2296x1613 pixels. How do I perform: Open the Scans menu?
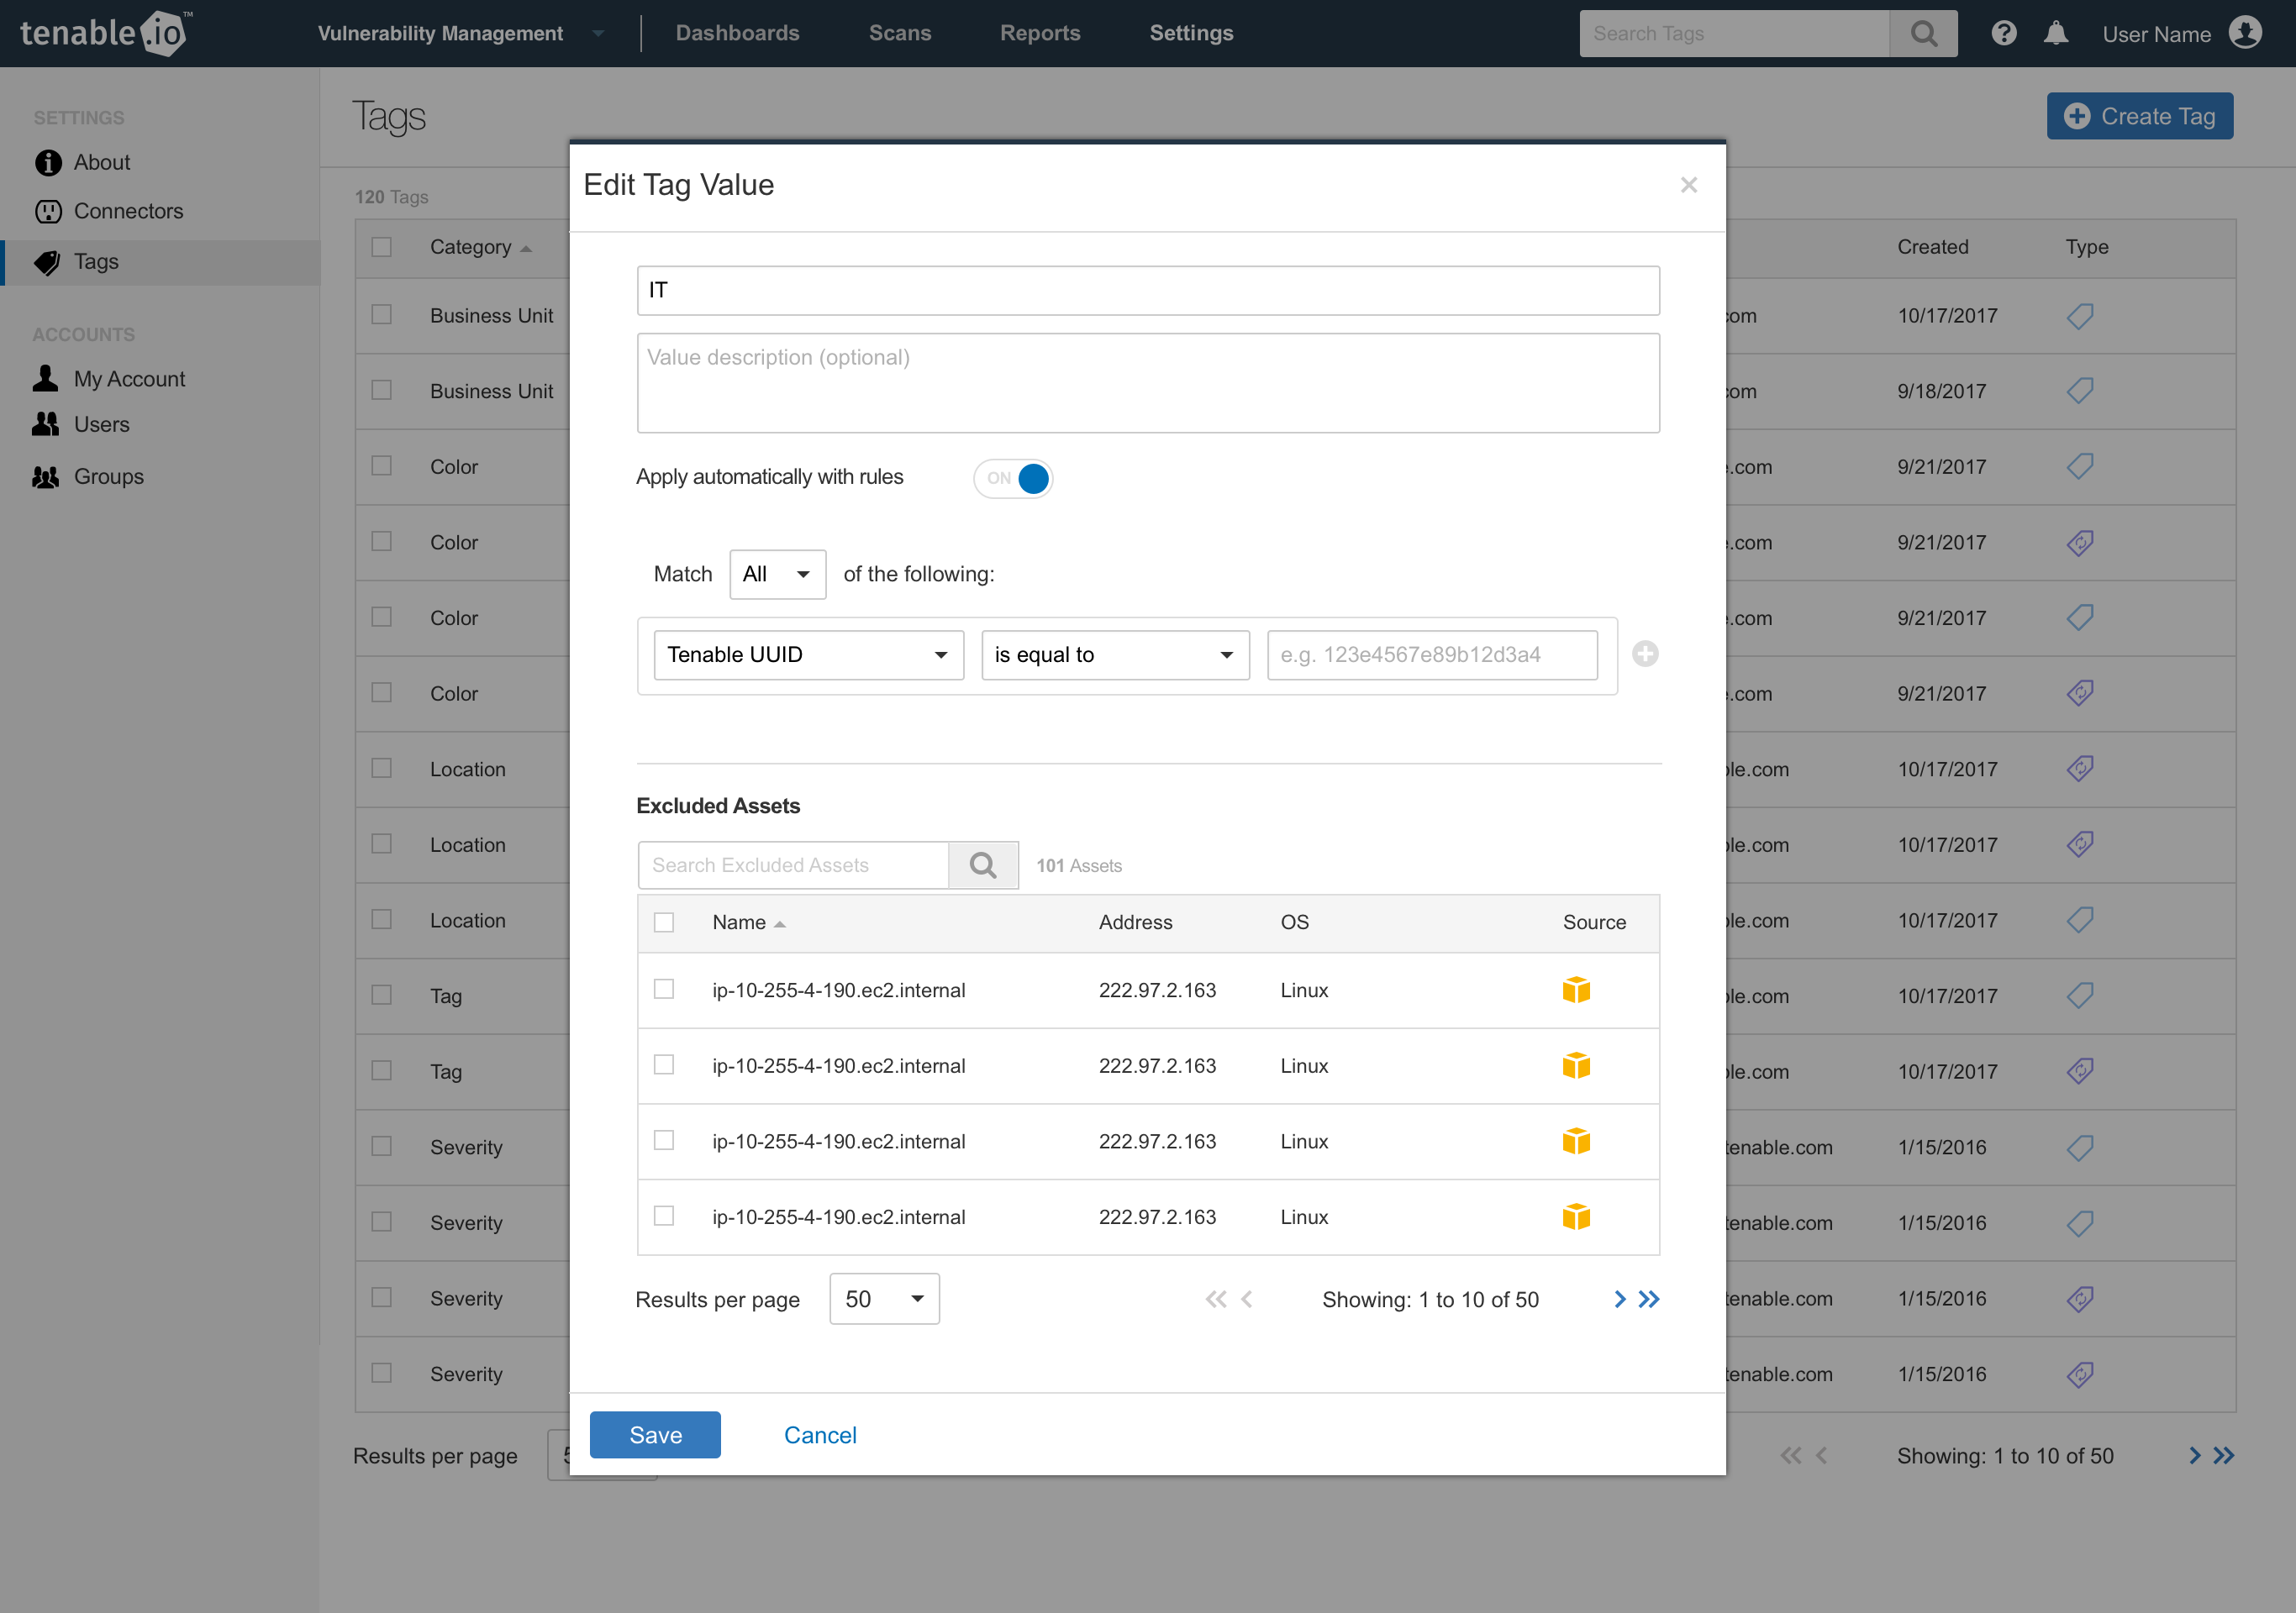[x=899, y=34]
